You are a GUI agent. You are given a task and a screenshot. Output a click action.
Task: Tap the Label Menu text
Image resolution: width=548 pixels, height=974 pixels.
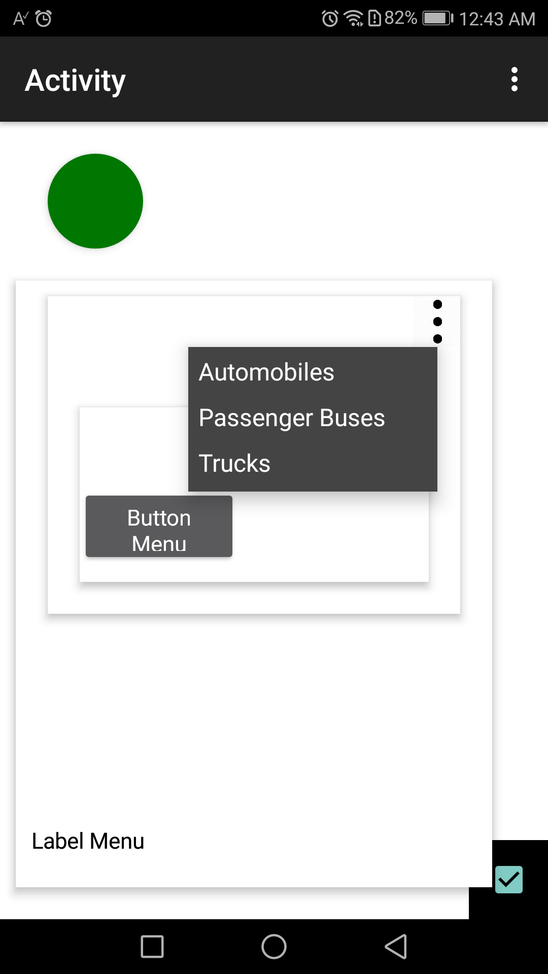(x=88, y=841)
